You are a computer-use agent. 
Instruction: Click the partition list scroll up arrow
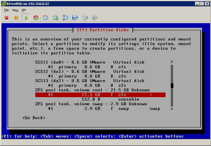(x=172, y=62)
